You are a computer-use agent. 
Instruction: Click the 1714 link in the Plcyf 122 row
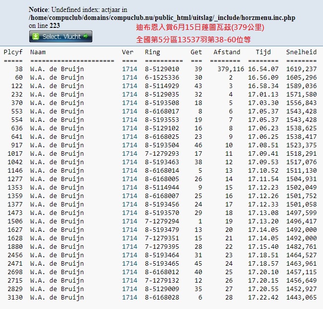click(x=129, y=86)
